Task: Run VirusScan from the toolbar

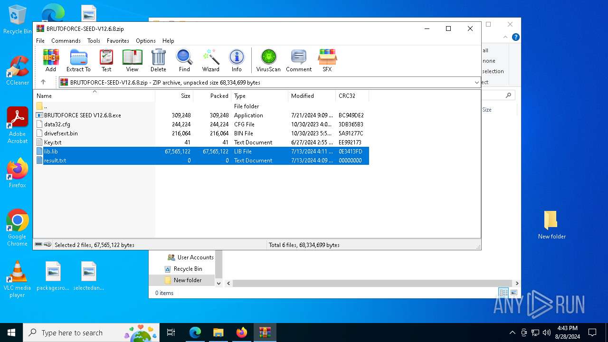Action: (268, 60)
